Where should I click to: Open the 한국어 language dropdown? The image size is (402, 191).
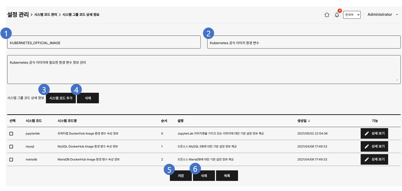[352, 15]
